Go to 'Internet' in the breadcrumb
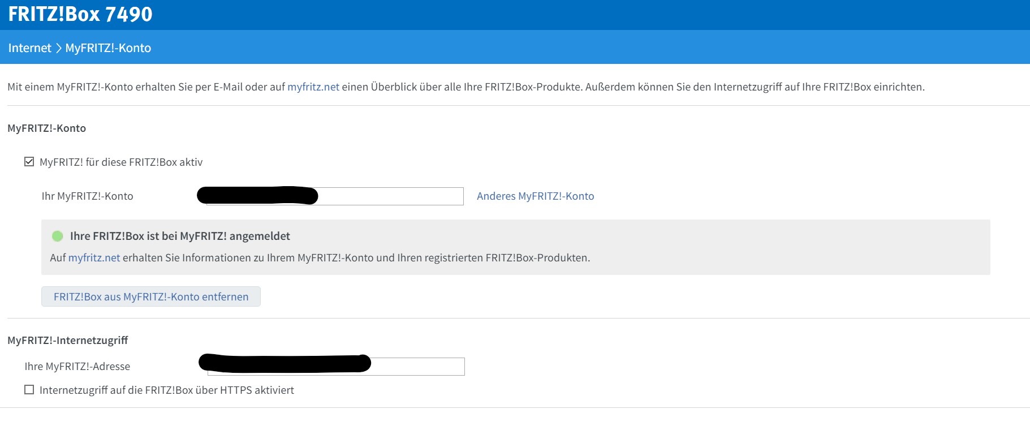The width and height of the screenshot is (1030, 443). tap(29, 48)
